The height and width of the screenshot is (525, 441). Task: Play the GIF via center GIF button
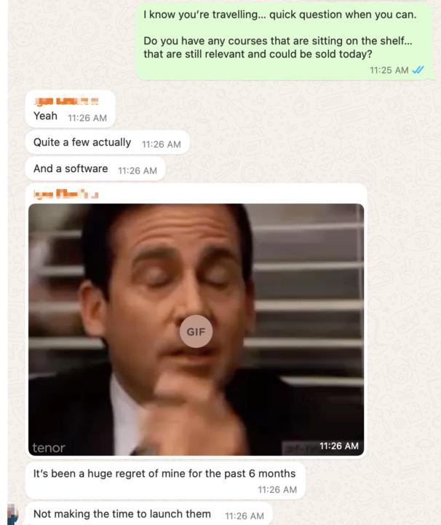196,332
